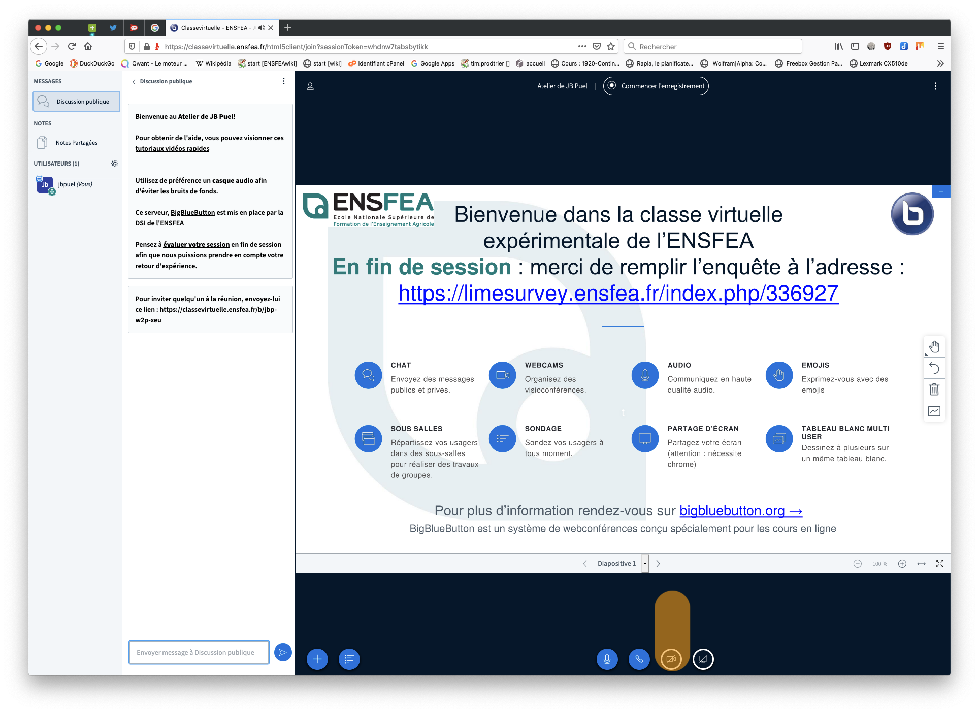Click the leave audio phone icon
The image size is (979, 713).
[639, 659]
